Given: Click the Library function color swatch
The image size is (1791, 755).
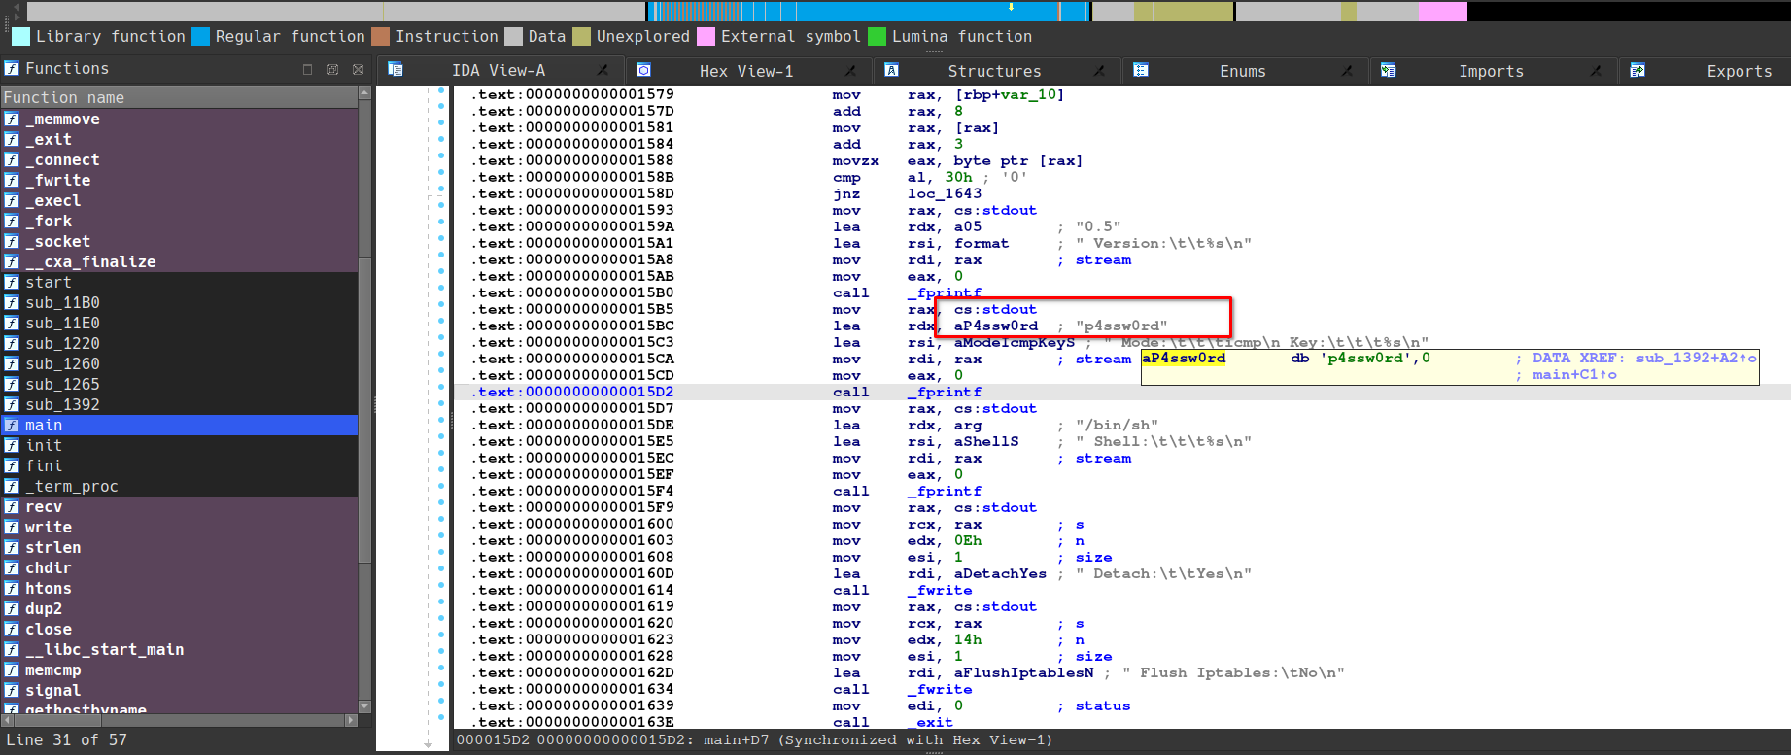Looking at the screenshot, I should pos(20,36).
